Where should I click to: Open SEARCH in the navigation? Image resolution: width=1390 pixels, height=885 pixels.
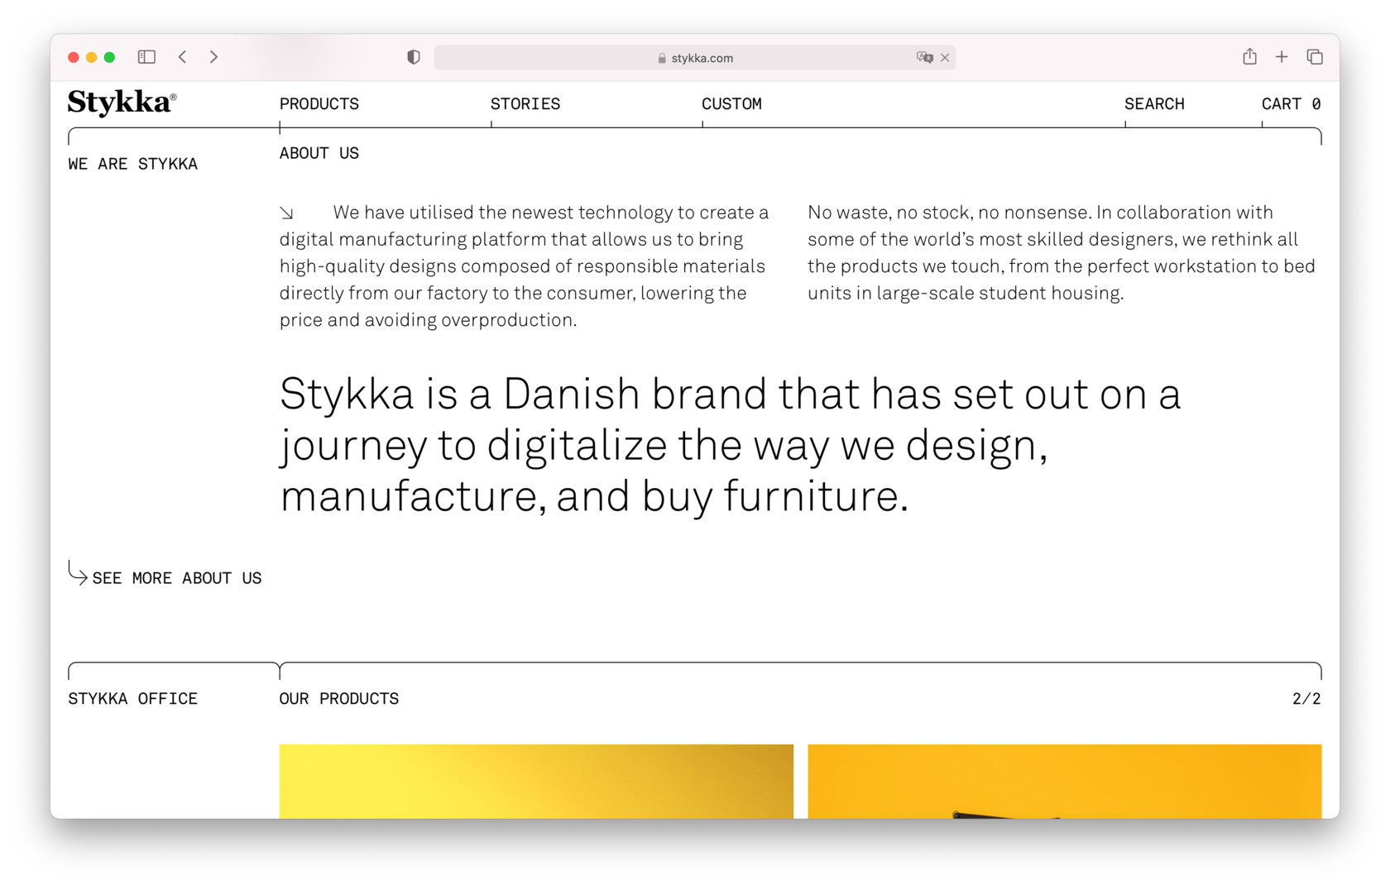1154,104
